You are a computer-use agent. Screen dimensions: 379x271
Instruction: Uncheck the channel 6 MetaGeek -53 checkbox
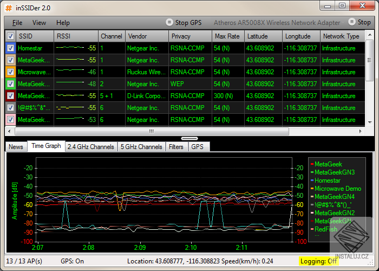tap(10, 120)
